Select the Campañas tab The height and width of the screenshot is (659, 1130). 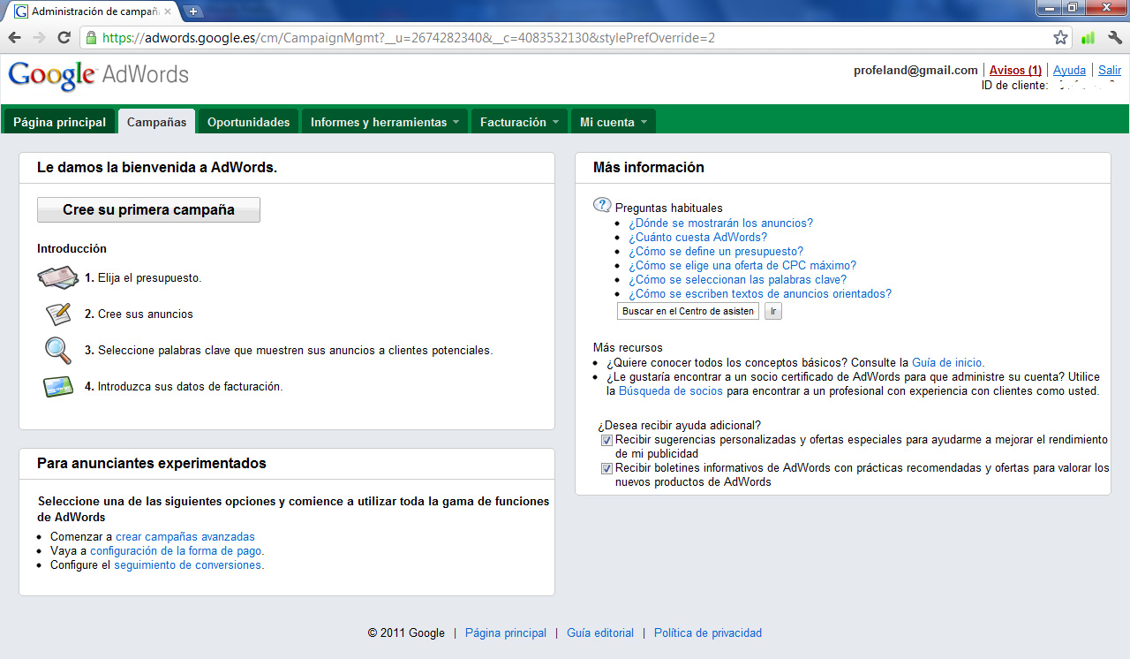pos(156,122)
